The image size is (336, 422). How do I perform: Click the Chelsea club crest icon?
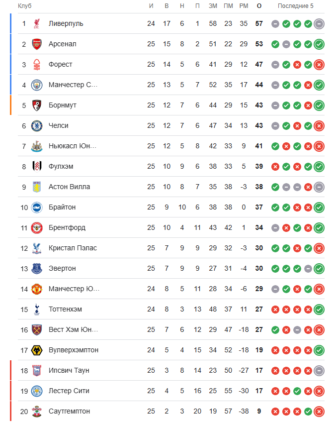tap(37, 125)
